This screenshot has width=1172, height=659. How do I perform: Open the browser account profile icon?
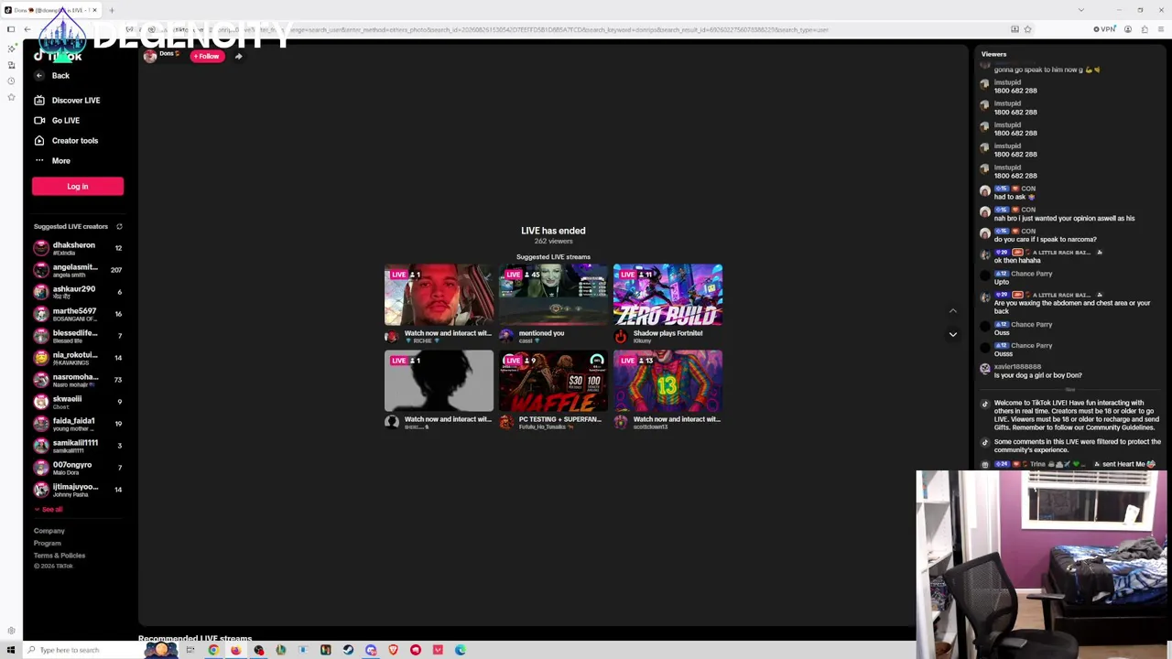[1128, 30]
